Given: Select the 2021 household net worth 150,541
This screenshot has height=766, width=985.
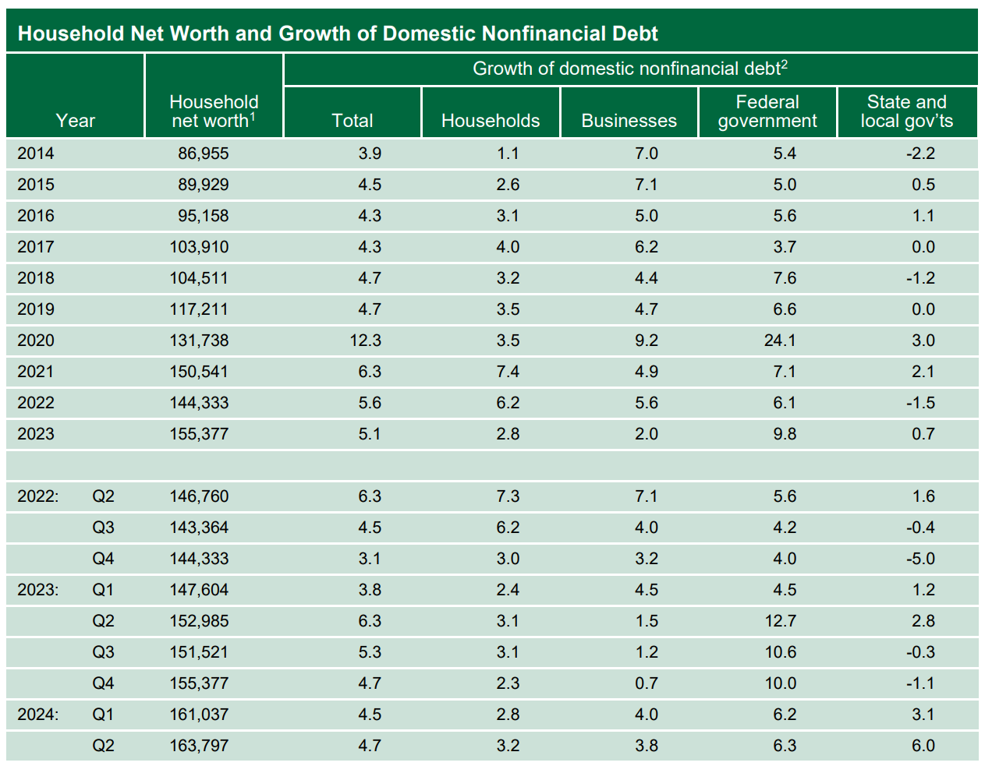Looking at the screenshot, I should [199, 372].
